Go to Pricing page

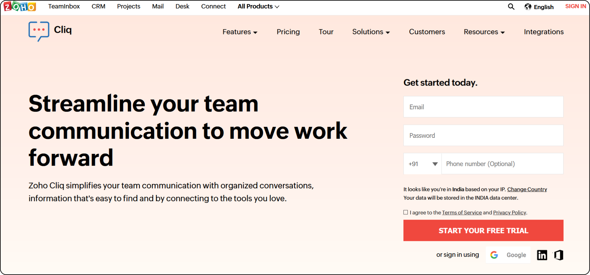pos(288,32)
